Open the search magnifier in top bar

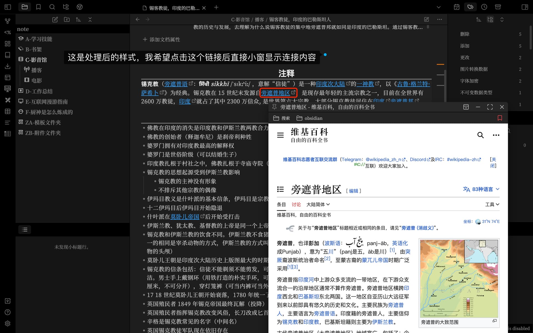(52, 7)
